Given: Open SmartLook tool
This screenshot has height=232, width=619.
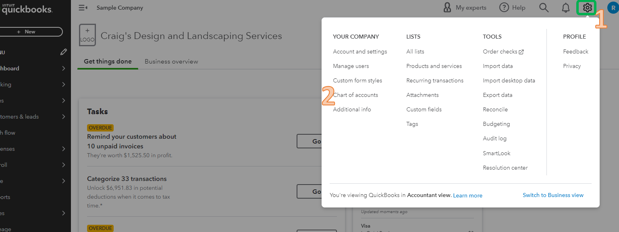Looking at the screenshot, I should click(x=496, y=153).
